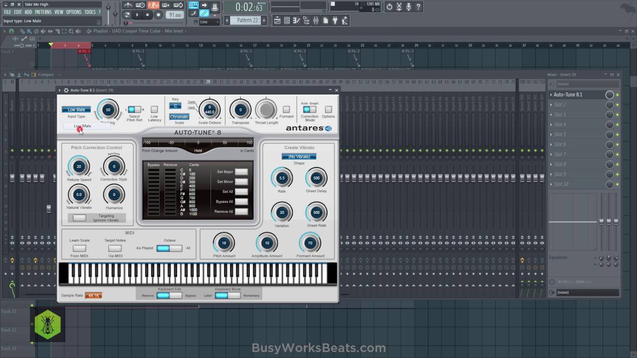Viewport: 637px width, 358px height.
Task: Open the FILE menu
Action: click(7, 12)
